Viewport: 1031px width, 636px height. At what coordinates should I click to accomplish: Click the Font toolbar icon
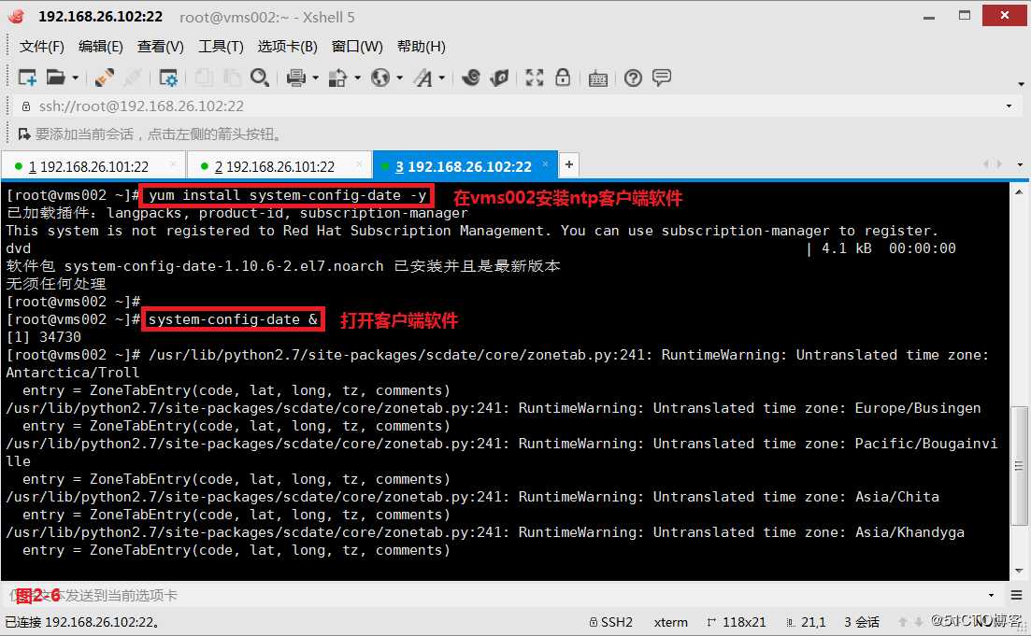pyautogui.click(x=422, y=78)
